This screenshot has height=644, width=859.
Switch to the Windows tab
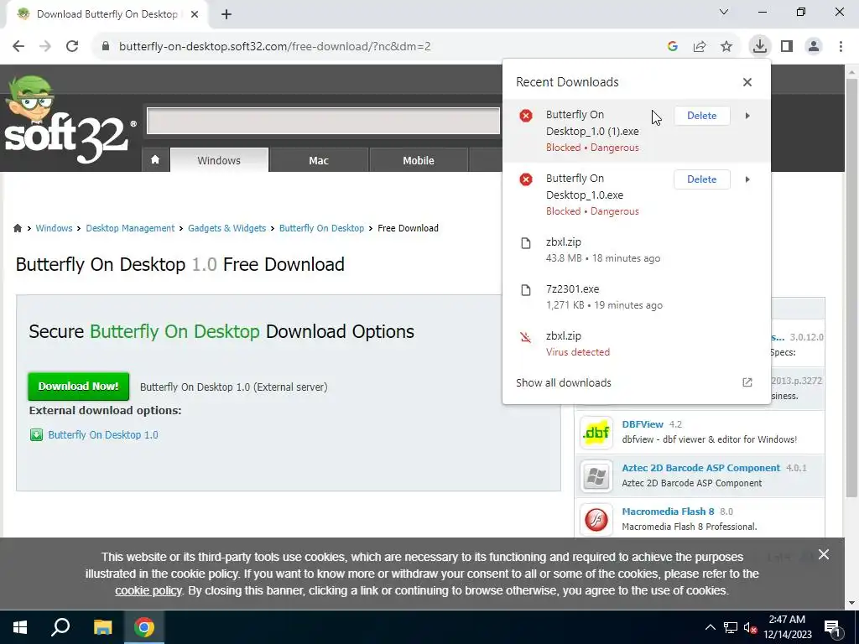pyautogui.click(x=219, y=160)
